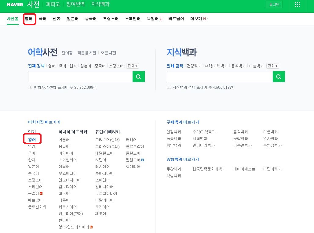Open 오픈사전 link

click(108, 53)
